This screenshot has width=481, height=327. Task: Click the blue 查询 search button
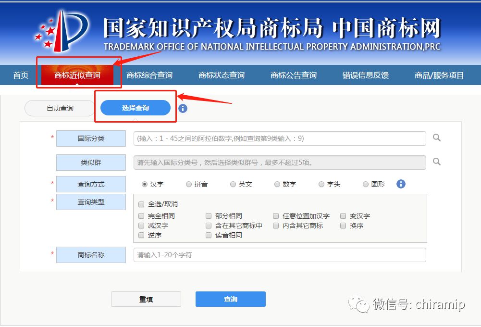click(230, 299)
